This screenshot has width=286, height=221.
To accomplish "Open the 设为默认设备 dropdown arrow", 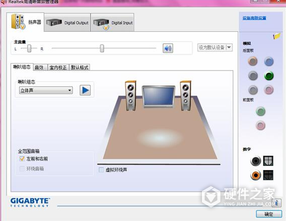I will (x=229, y=47).
